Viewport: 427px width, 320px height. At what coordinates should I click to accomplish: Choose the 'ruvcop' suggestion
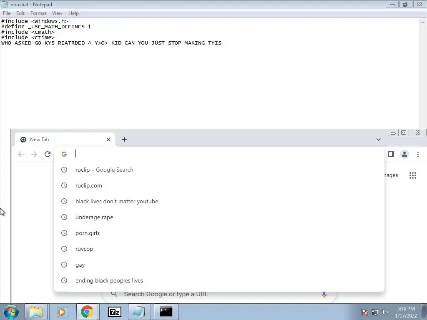pyautogui.click(x=219, y=249)
